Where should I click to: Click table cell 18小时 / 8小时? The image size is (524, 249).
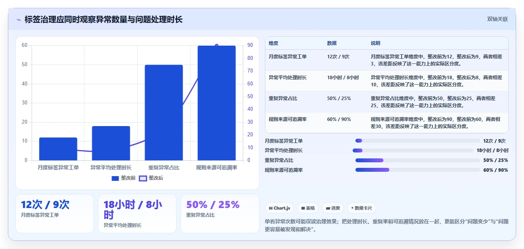(x=343, y=78)
